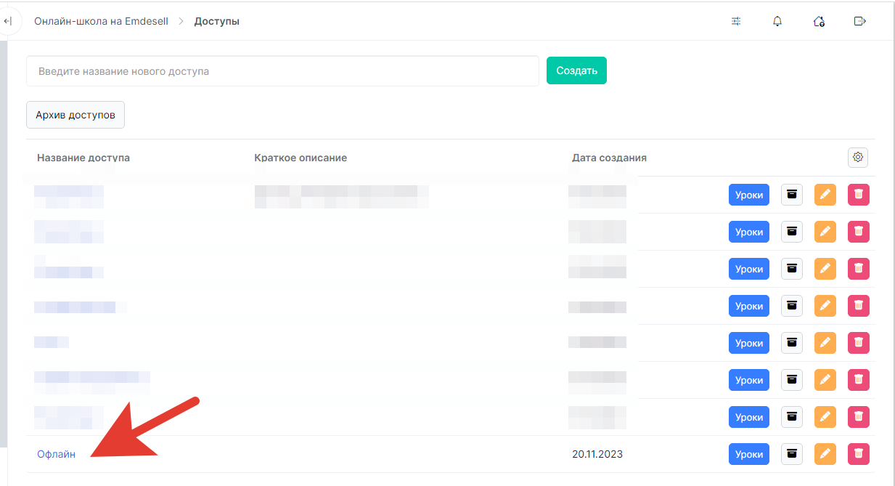Click the logout icon in top right
Viewport: 895px width, 486px height.
coord(860,21)
